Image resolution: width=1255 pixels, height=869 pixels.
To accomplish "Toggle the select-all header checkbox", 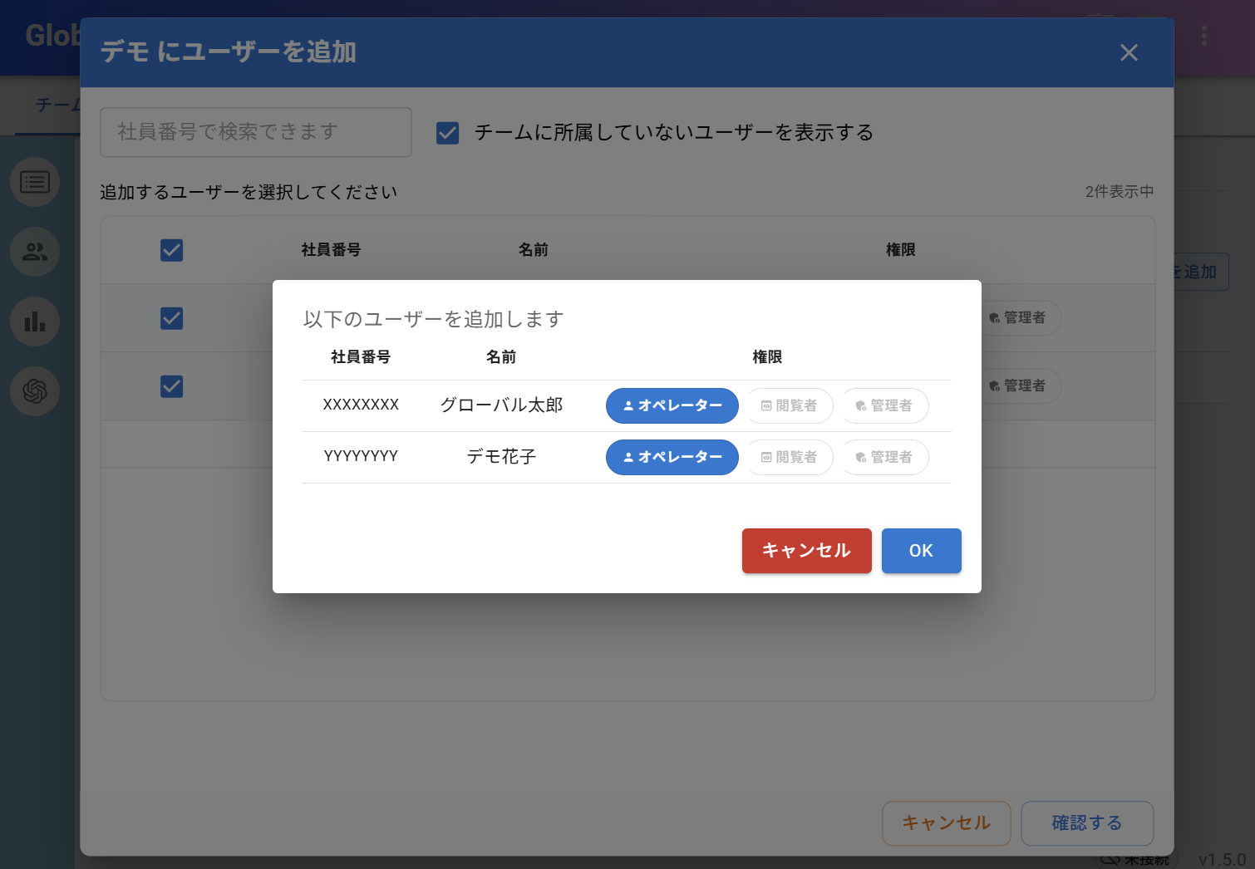I will (172, 250).
